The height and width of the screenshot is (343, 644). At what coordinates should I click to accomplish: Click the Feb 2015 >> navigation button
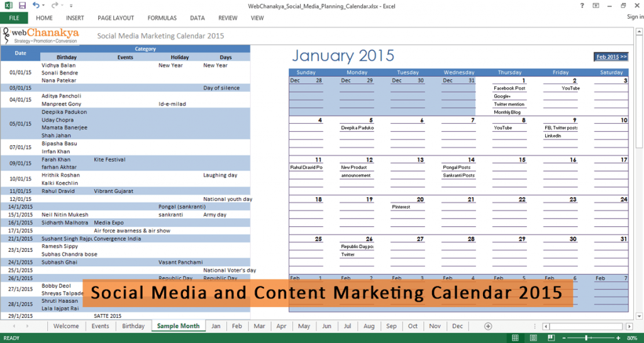pos(611,57)
